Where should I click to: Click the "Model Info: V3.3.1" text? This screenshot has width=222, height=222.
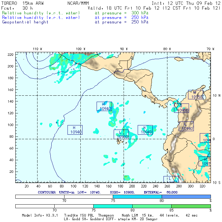40,215
